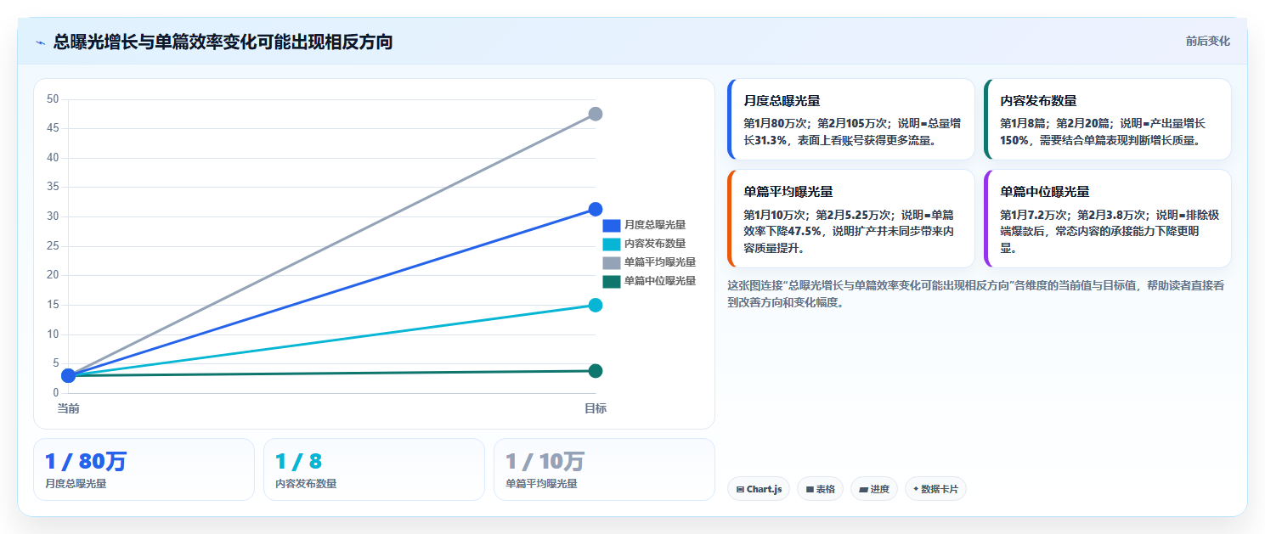Select blue target data point on chart
Viewport: 1265px width, 534px height.
pyautogui.click(x=596, y=209)
